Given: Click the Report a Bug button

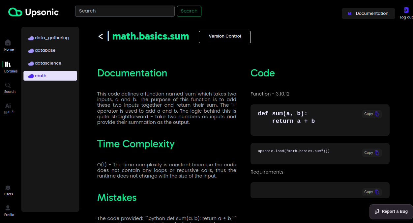Looking at the screenshot, I should (x=391, y=212).
